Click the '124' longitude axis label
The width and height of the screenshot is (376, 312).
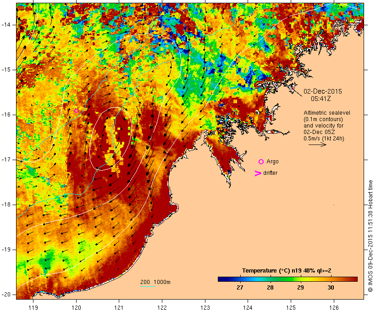248,307
